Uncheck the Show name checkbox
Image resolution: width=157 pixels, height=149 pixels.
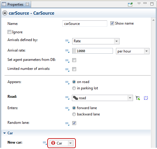pos(112,23)
